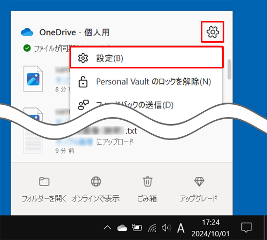Click the volume speaker tray icon

(x=166, y=228)
